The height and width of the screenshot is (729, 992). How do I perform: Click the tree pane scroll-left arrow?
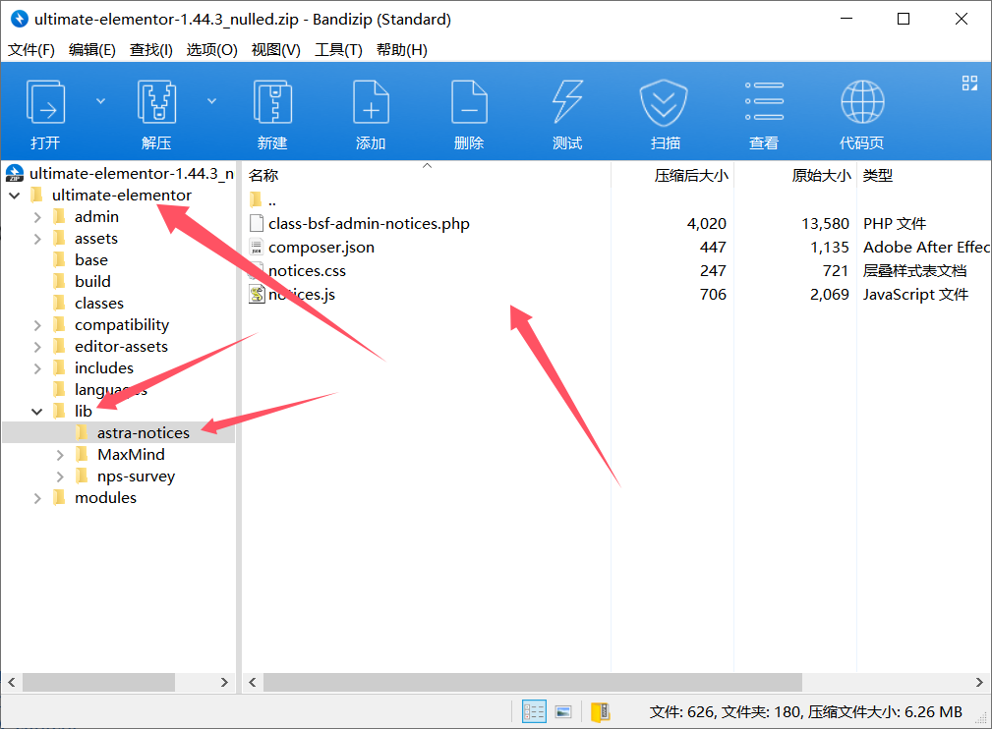point(12,682)
